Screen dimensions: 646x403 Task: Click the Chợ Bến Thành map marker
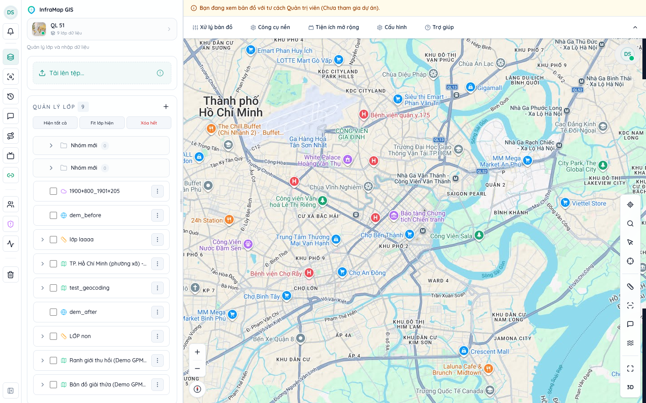[x=410, y=234]
